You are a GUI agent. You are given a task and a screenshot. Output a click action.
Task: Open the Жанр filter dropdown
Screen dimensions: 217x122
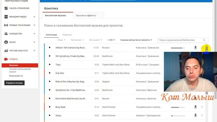tap(61, 40)
